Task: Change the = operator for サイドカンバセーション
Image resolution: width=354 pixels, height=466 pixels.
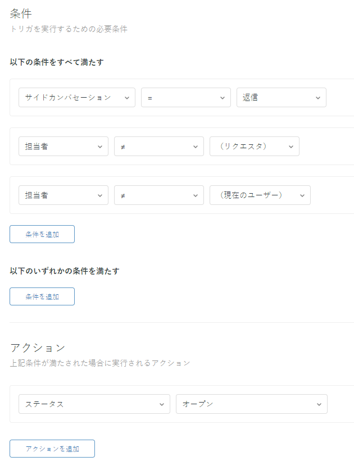Action: (185, 97)
